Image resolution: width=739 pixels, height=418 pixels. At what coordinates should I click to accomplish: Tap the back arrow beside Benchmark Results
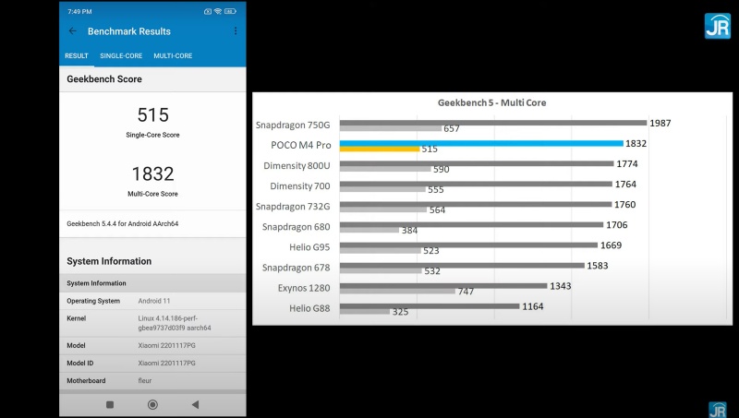coord(73,31)
